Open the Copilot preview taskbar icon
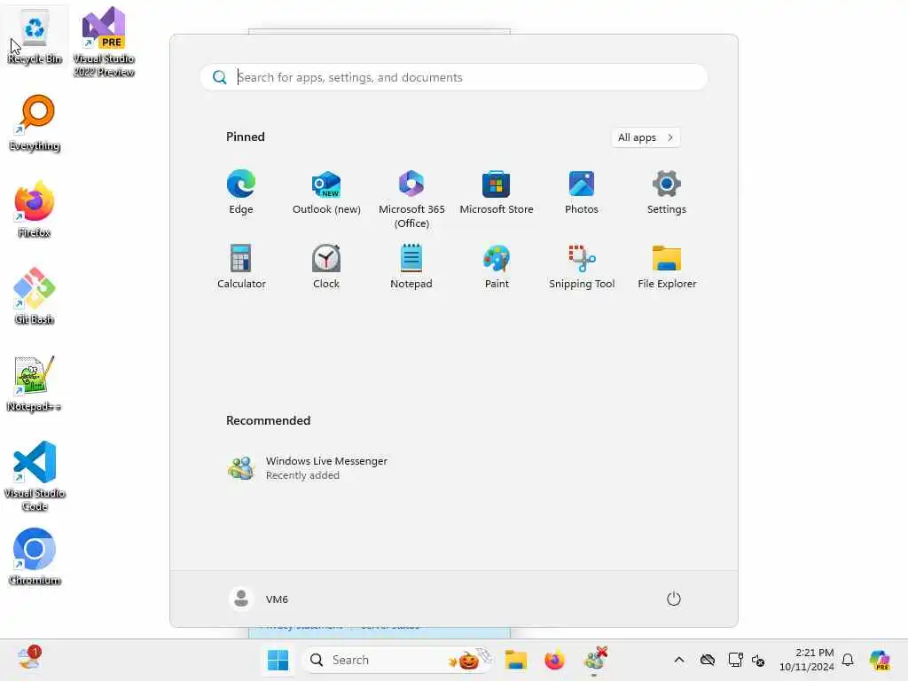 (x=880, y=660)
